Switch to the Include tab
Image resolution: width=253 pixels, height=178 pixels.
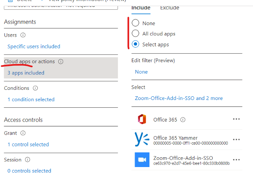[141, 8]
